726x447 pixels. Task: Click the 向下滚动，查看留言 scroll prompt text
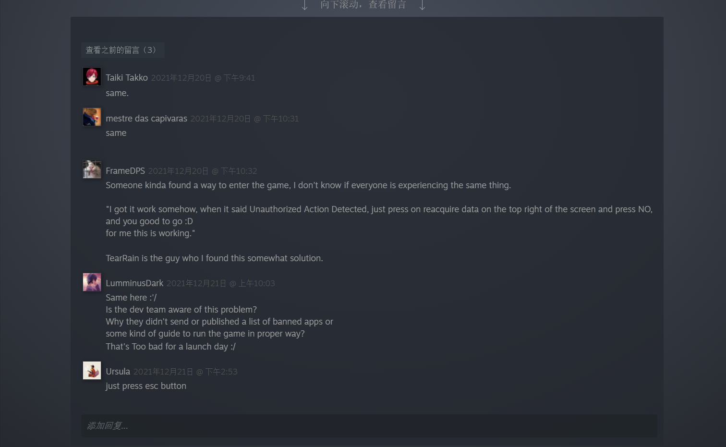point(363,5)
